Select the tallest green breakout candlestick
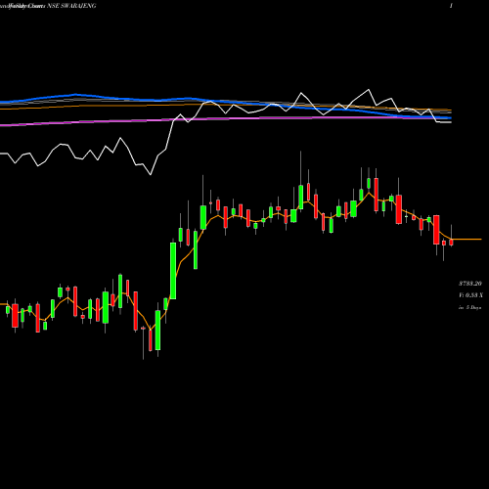 (x=173, y=271)
